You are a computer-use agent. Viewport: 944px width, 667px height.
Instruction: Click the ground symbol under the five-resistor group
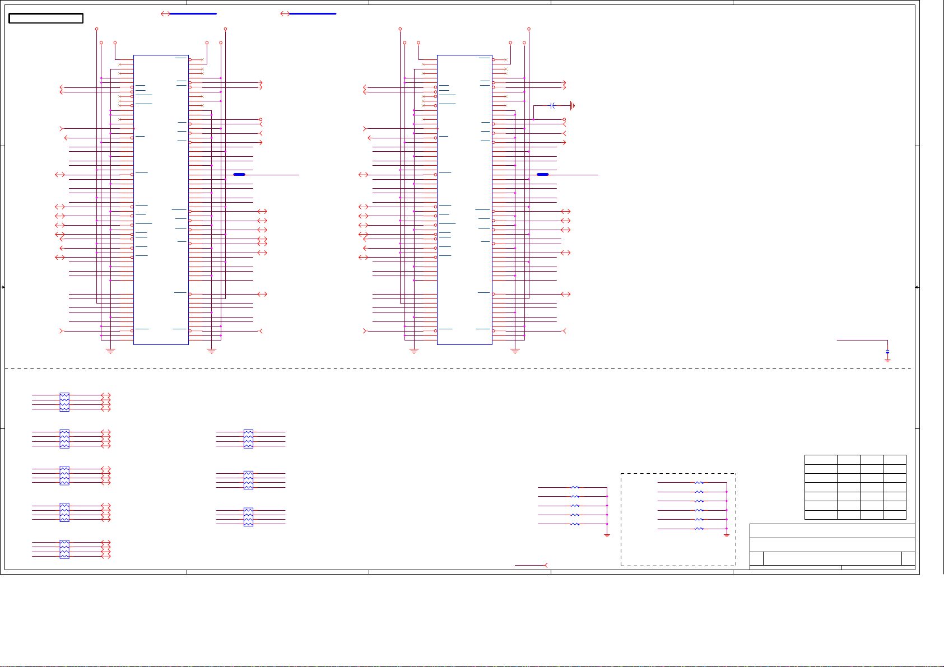(x=607, y=535)
